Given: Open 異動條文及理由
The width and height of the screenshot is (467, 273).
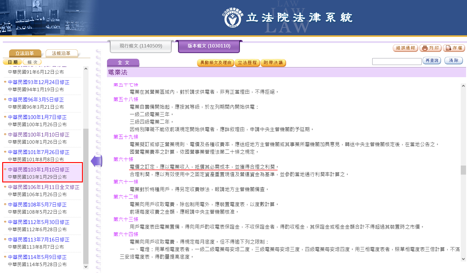Looking at the screenshot, I should click(216, 63).
